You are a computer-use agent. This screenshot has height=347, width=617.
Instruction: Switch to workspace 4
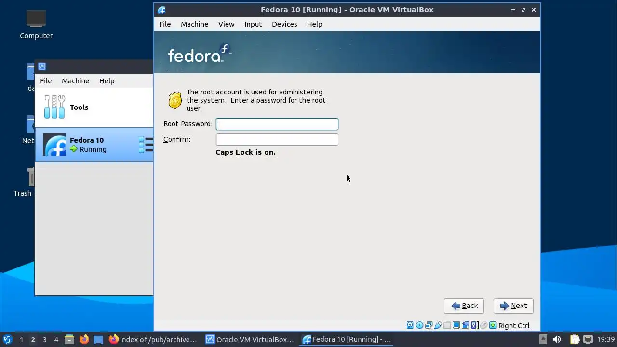point(56,340)
